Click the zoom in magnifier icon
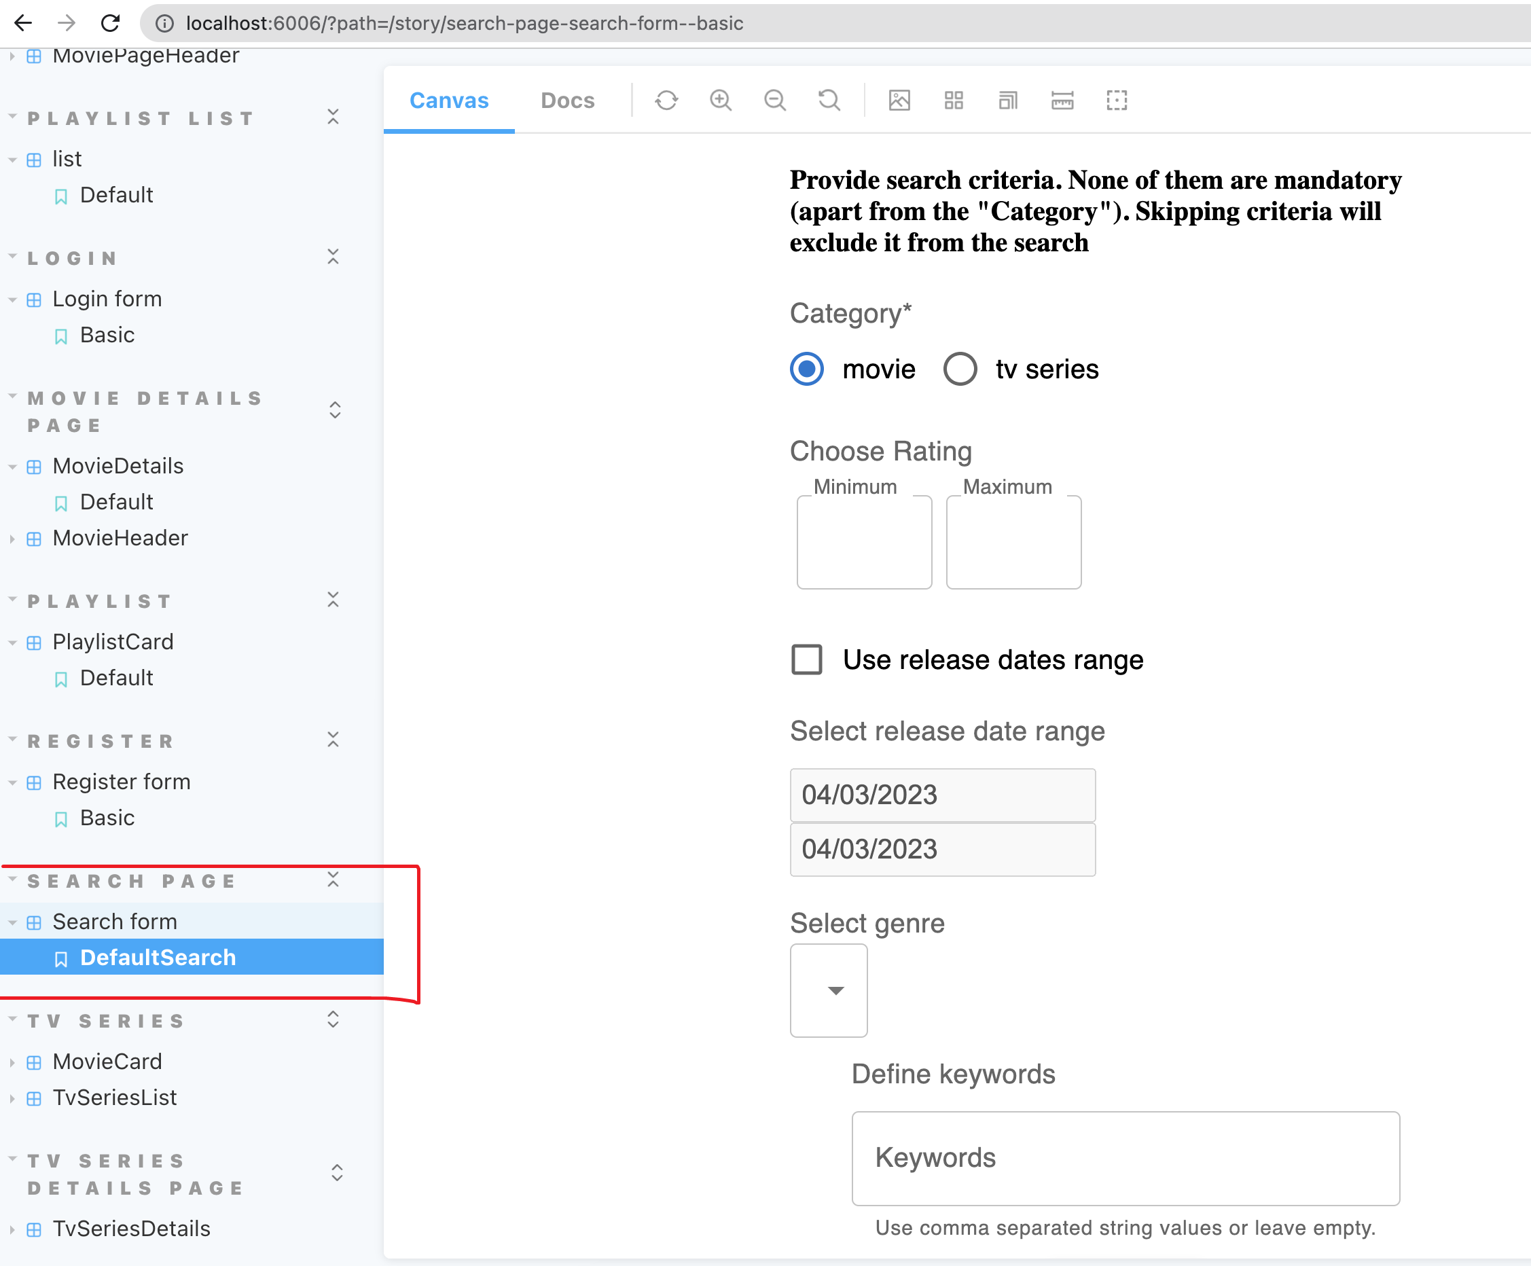Screen dimensions: 1531x1266 click(x=720, y=101)
